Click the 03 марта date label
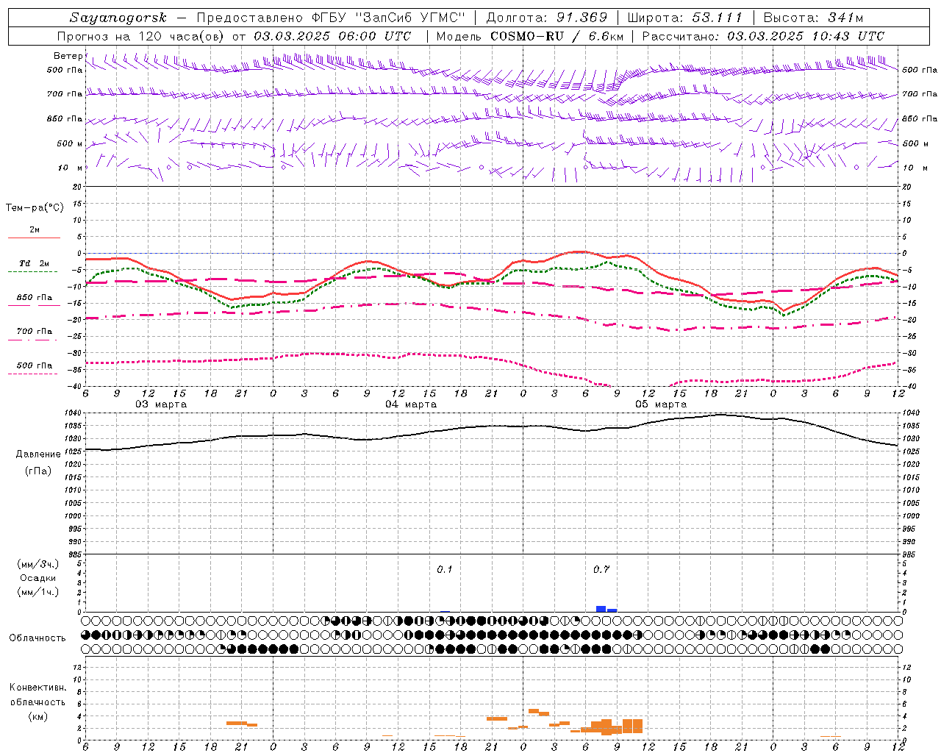Viewport: 941px width, 753px height. 161,404
